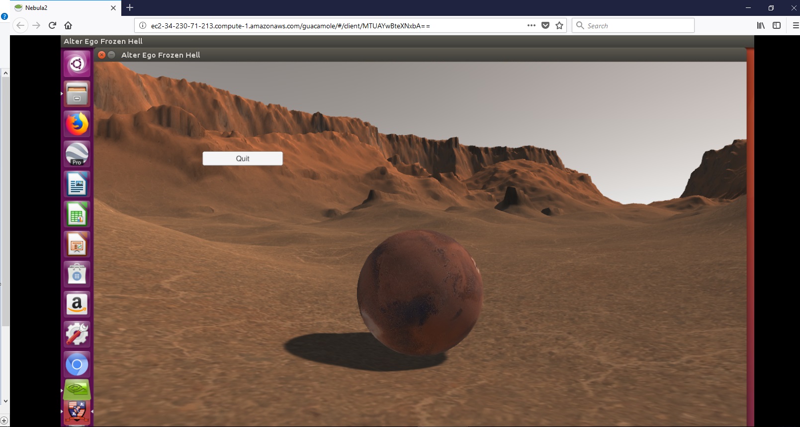This screenshot has width=800, height=427.
Task: Show site information for the URL
Action: pos(142,25)
